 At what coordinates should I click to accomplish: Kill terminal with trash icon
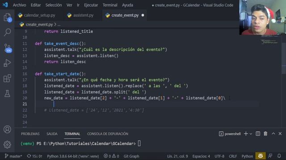pos(265,134)
